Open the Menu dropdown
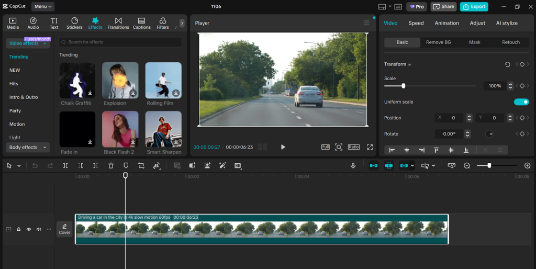This screenshot has width=536, height=269. tap(43, 7)
